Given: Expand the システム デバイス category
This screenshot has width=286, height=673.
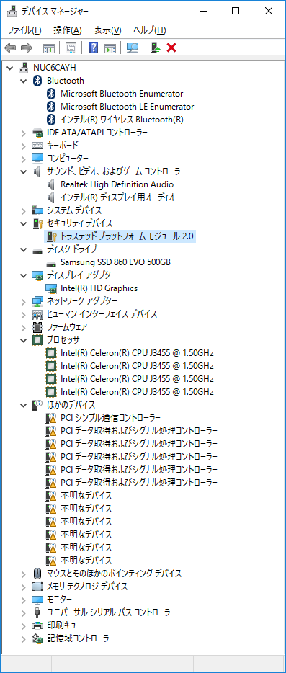Looking at the screenshot, I should [24, 210].
